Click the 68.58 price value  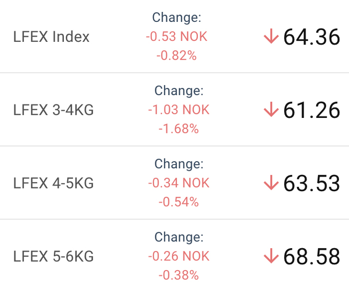[312, 257]
